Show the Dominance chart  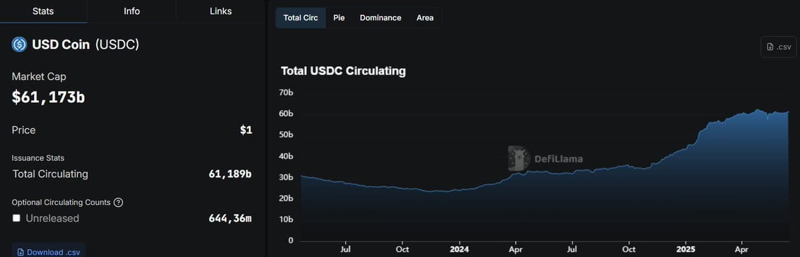tap(380, 18)
